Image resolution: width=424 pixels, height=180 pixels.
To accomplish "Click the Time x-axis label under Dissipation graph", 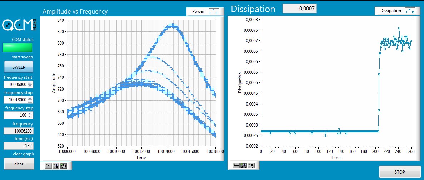I will pyautogui.click(x=335, y=157).
